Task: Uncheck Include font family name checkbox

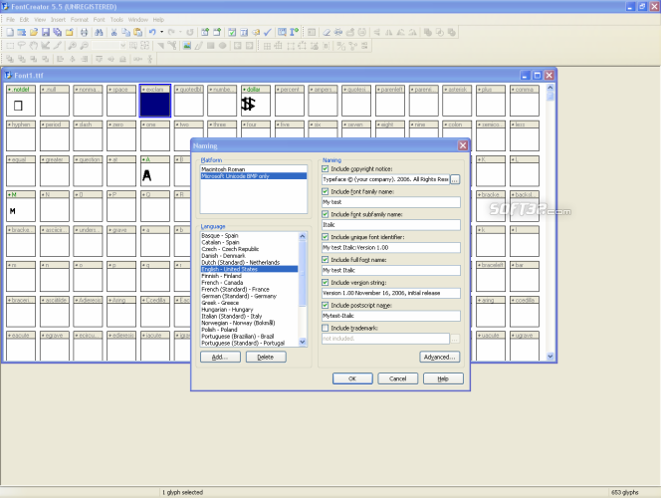Action: point(325,191)
